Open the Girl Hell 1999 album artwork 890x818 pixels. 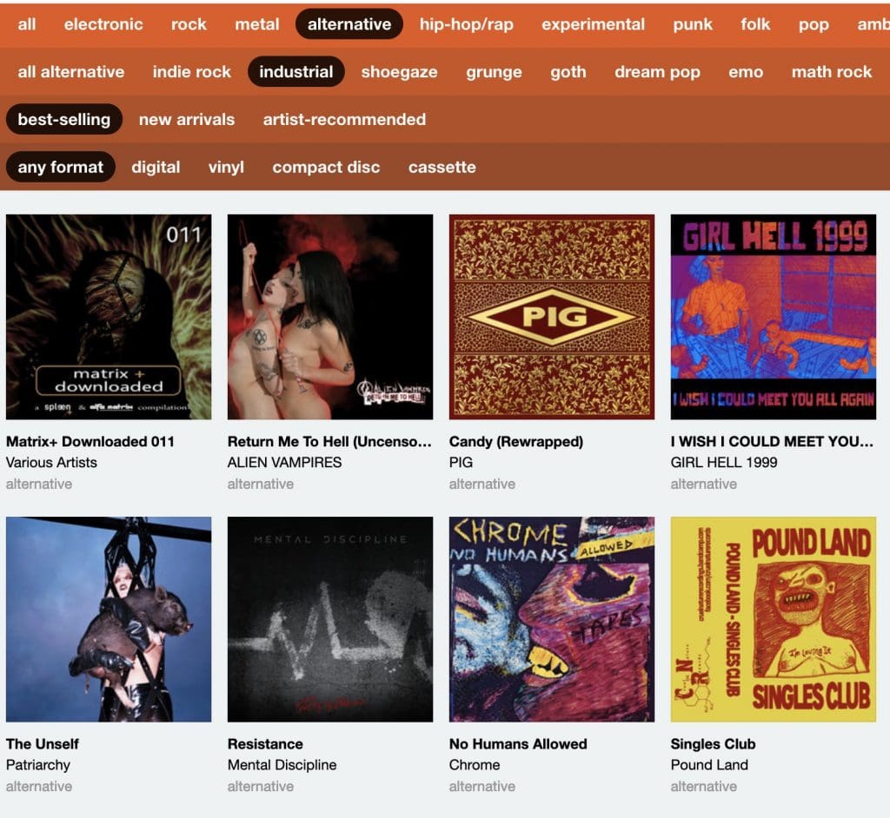click(773, 317)
